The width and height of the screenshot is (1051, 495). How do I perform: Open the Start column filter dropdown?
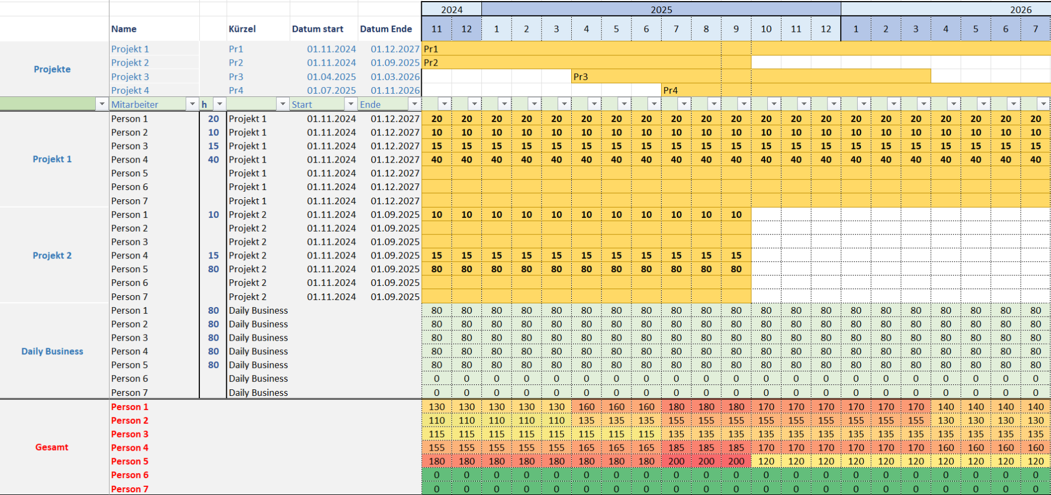click(x=351, y=104)
